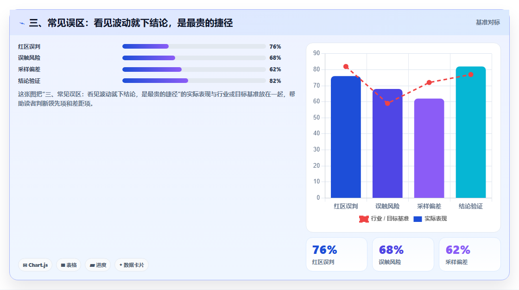Screen dimensions: 519x290
Task: Click the 采样偏差 label in the progress list
Action: [29, 69]
